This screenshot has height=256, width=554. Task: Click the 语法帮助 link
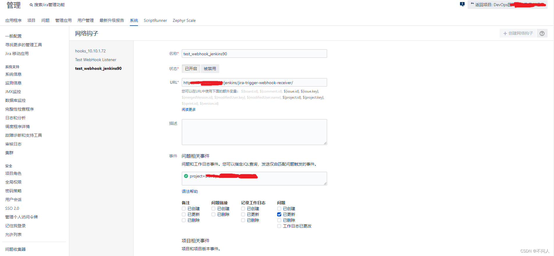click(190, 191)
